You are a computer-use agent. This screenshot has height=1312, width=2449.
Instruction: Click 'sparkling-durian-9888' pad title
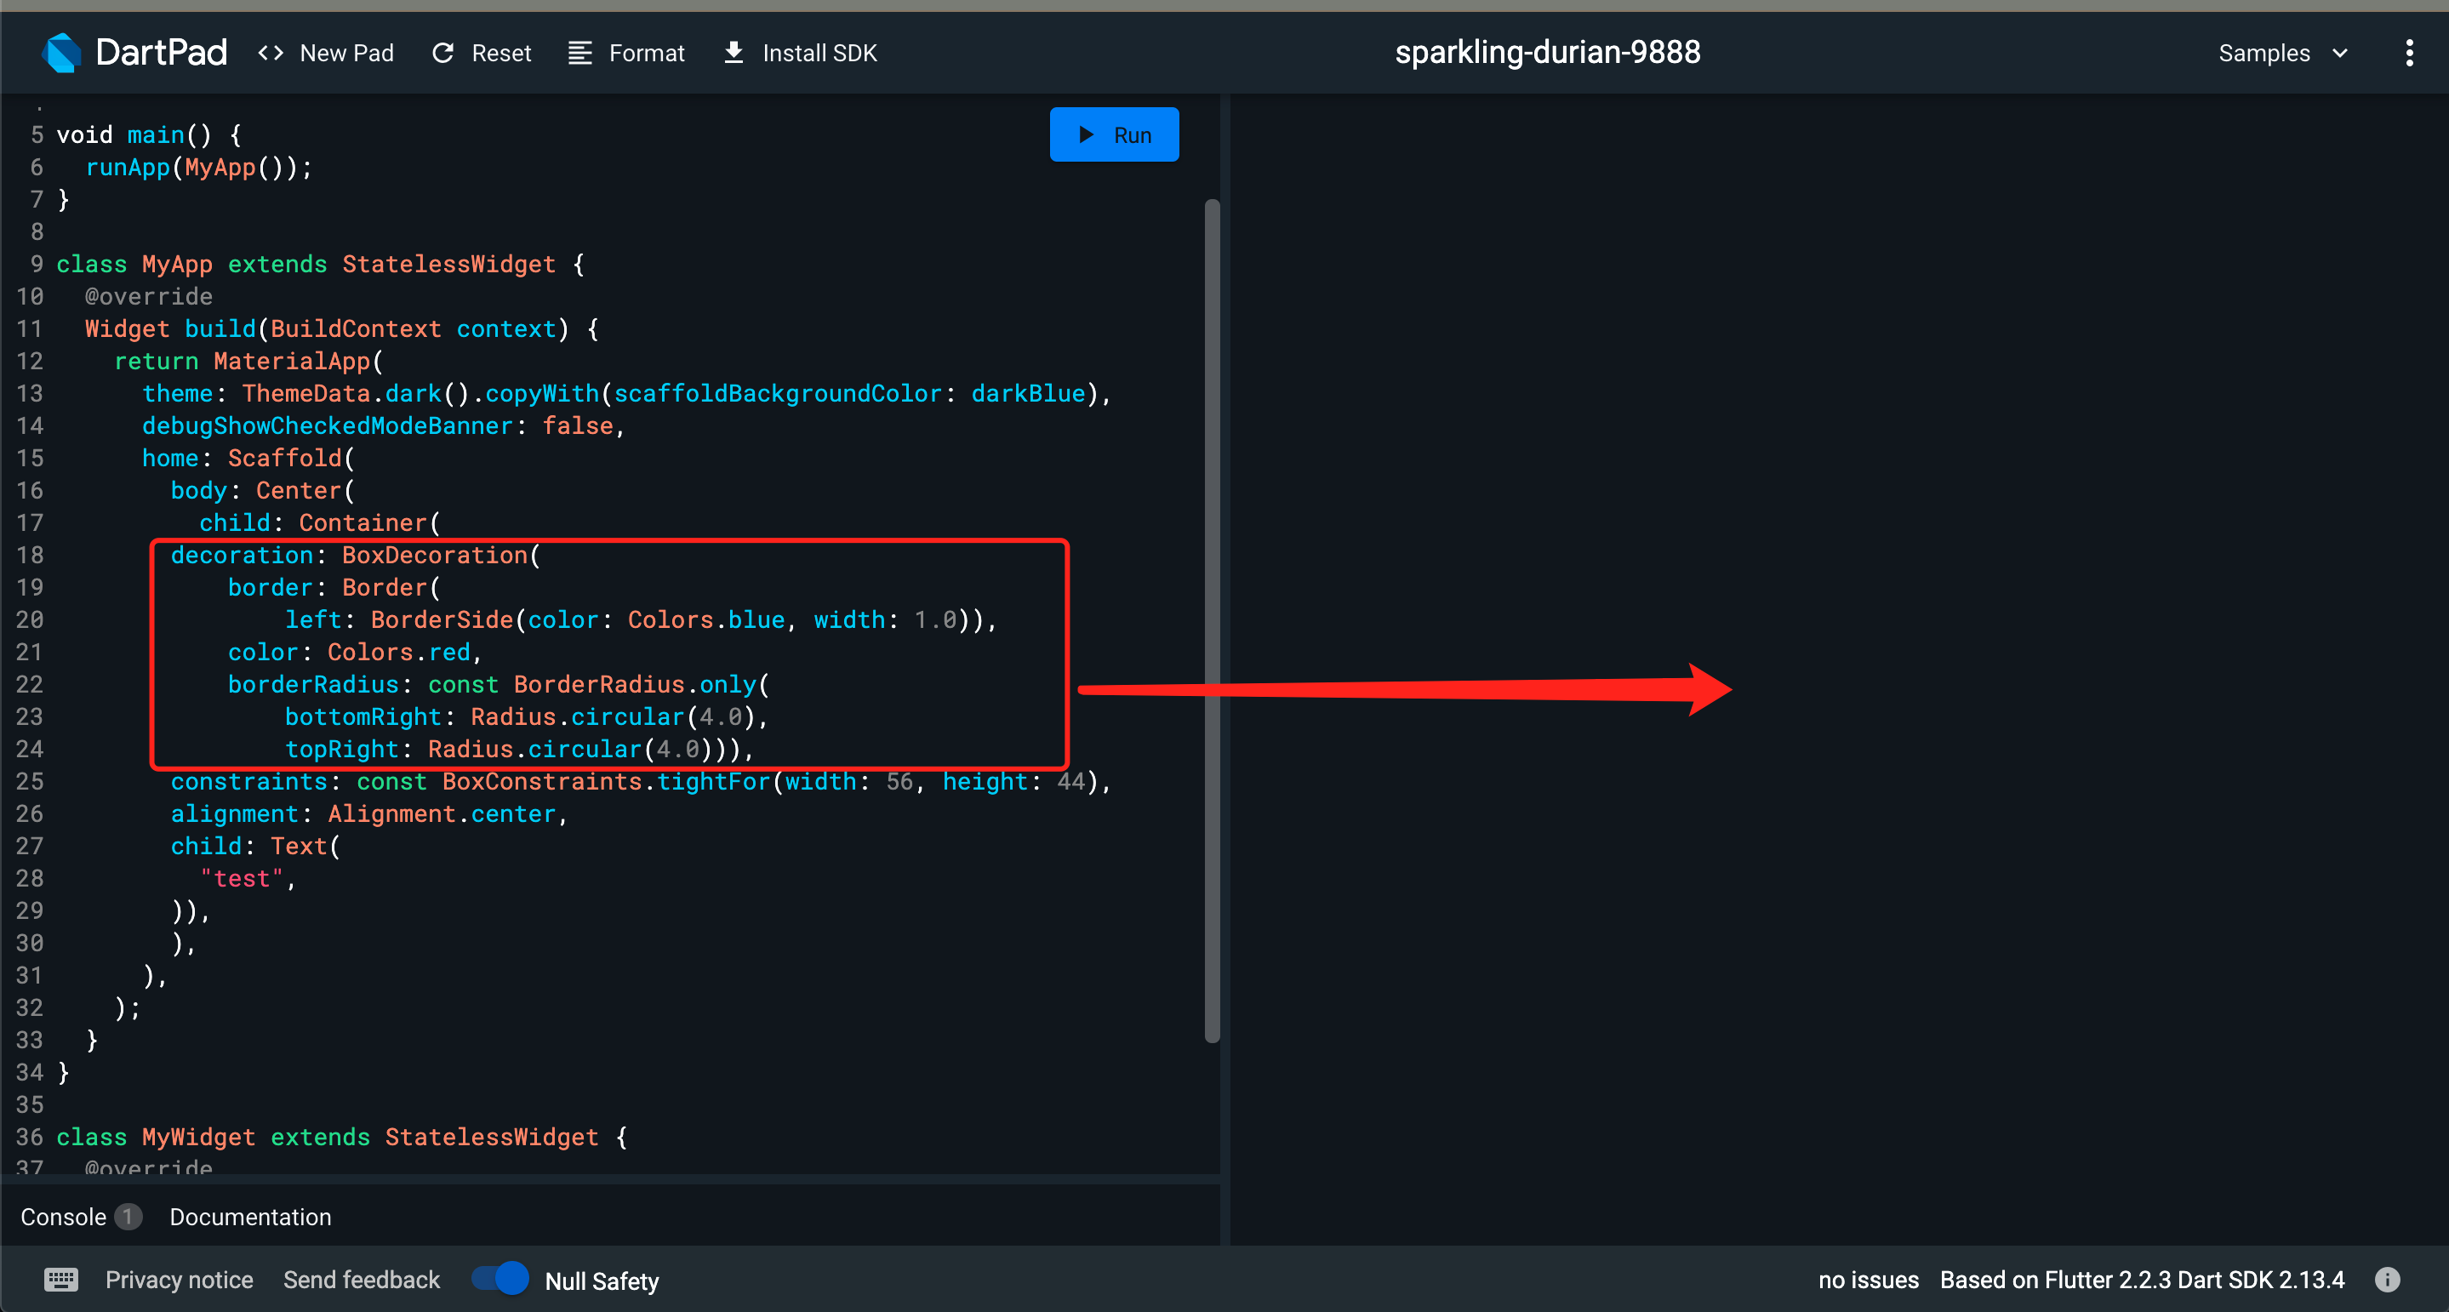(1548, 52)
